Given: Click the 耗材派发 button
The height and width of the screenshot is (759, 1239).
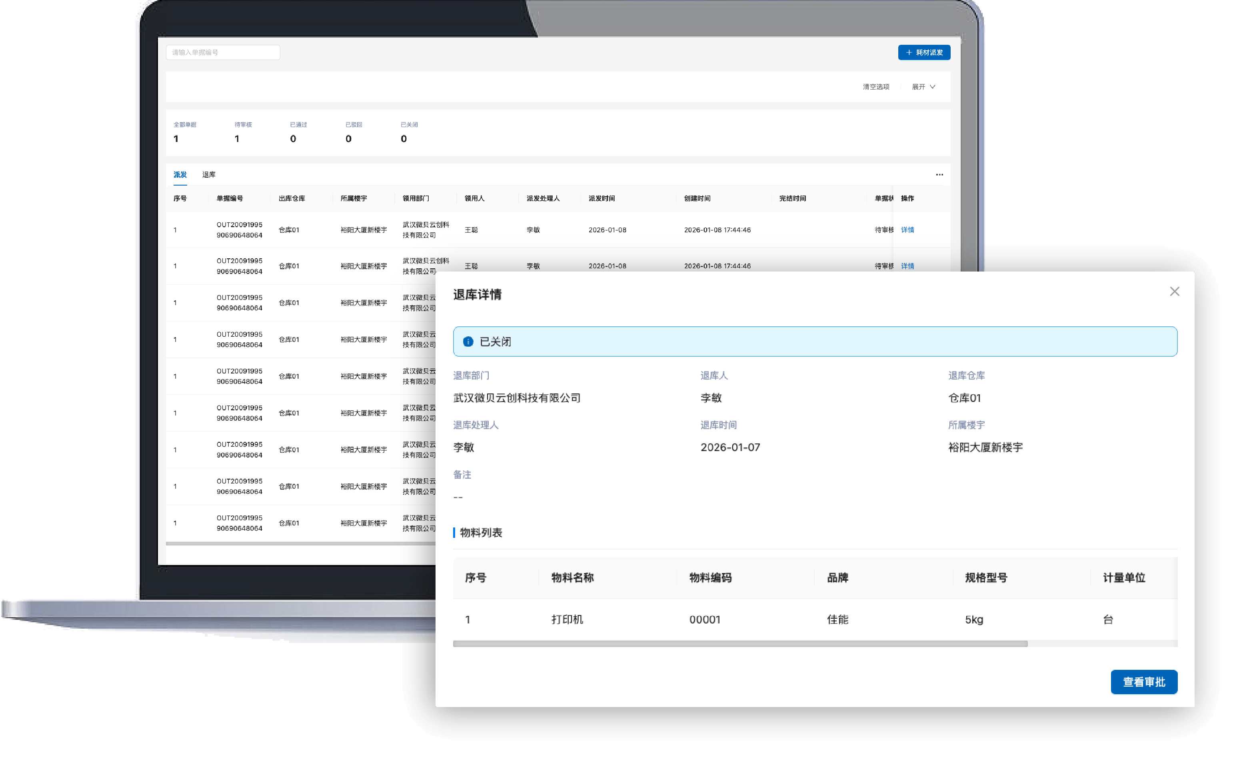Looking at the screenshot, I should (x=924, y=52).
